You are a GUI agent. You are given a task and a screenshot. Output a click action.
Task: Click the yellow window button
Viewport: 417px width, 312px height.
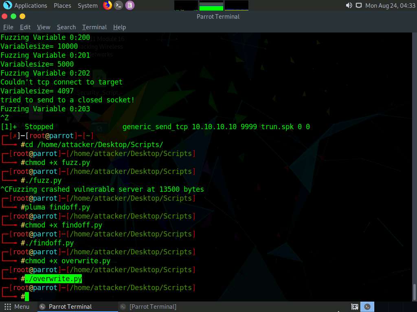tap(22, 16)
